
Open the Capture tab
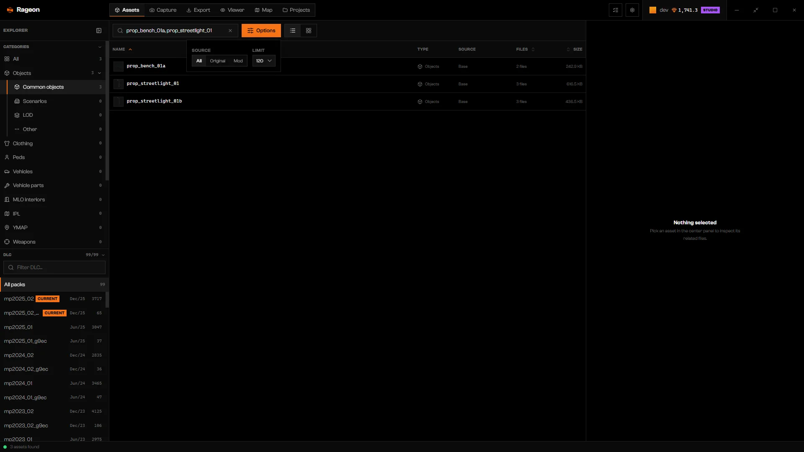163,10
